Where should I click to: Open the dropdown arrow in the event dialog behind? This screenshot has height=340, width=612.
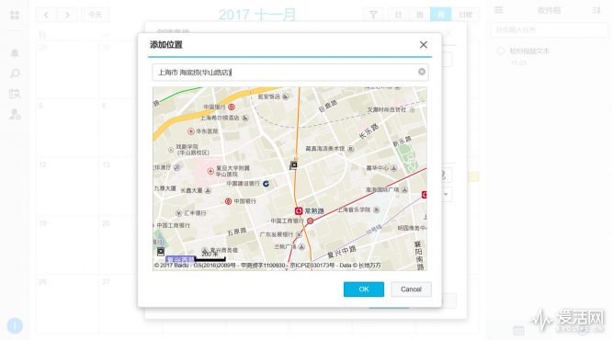pos(446,194)
